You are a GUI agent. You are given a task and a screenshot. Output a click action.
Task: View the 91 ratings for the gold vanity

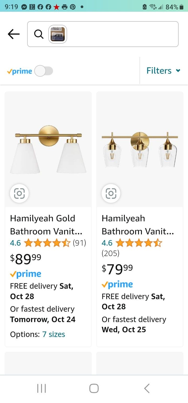click(79, 243)
